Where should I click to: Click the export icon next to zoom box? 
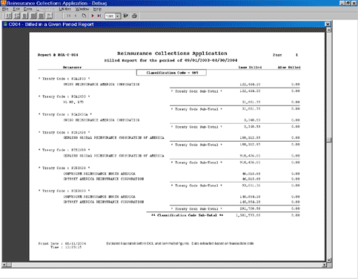click(x=126, y=16)
